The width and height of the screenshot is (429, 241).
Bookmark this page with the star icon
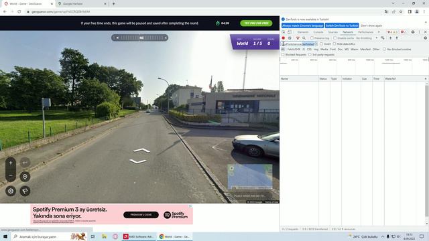point(401,11)
